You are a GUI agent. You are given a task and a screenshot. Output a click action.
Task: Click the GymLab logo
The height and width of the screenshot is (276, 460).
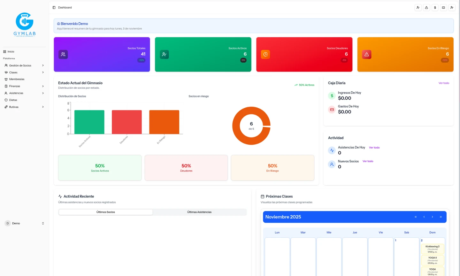coord(25,25)
